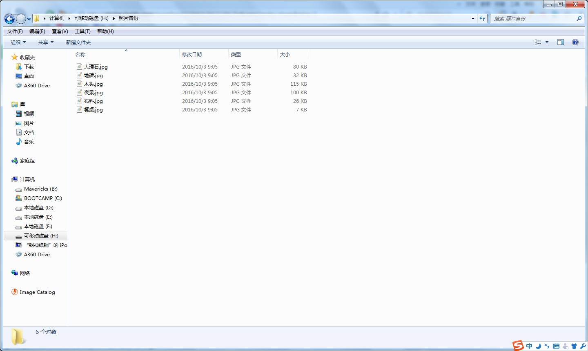
Task: Click the Sogou input method S icon
Action: pyautogui.click(x=518, y=346)
